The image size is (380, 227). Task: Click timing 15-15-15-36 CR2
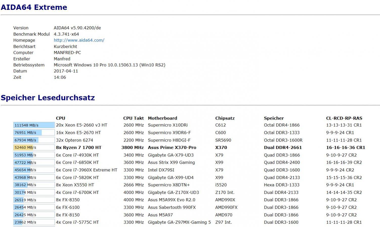point(344,177)
